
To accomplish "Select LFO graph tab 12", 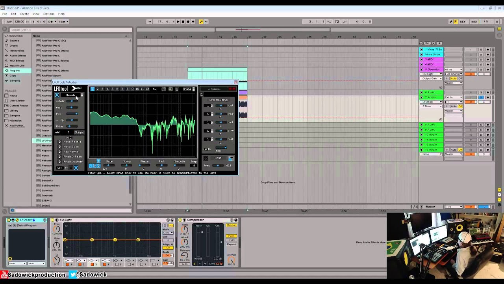I will click(147, 89).
